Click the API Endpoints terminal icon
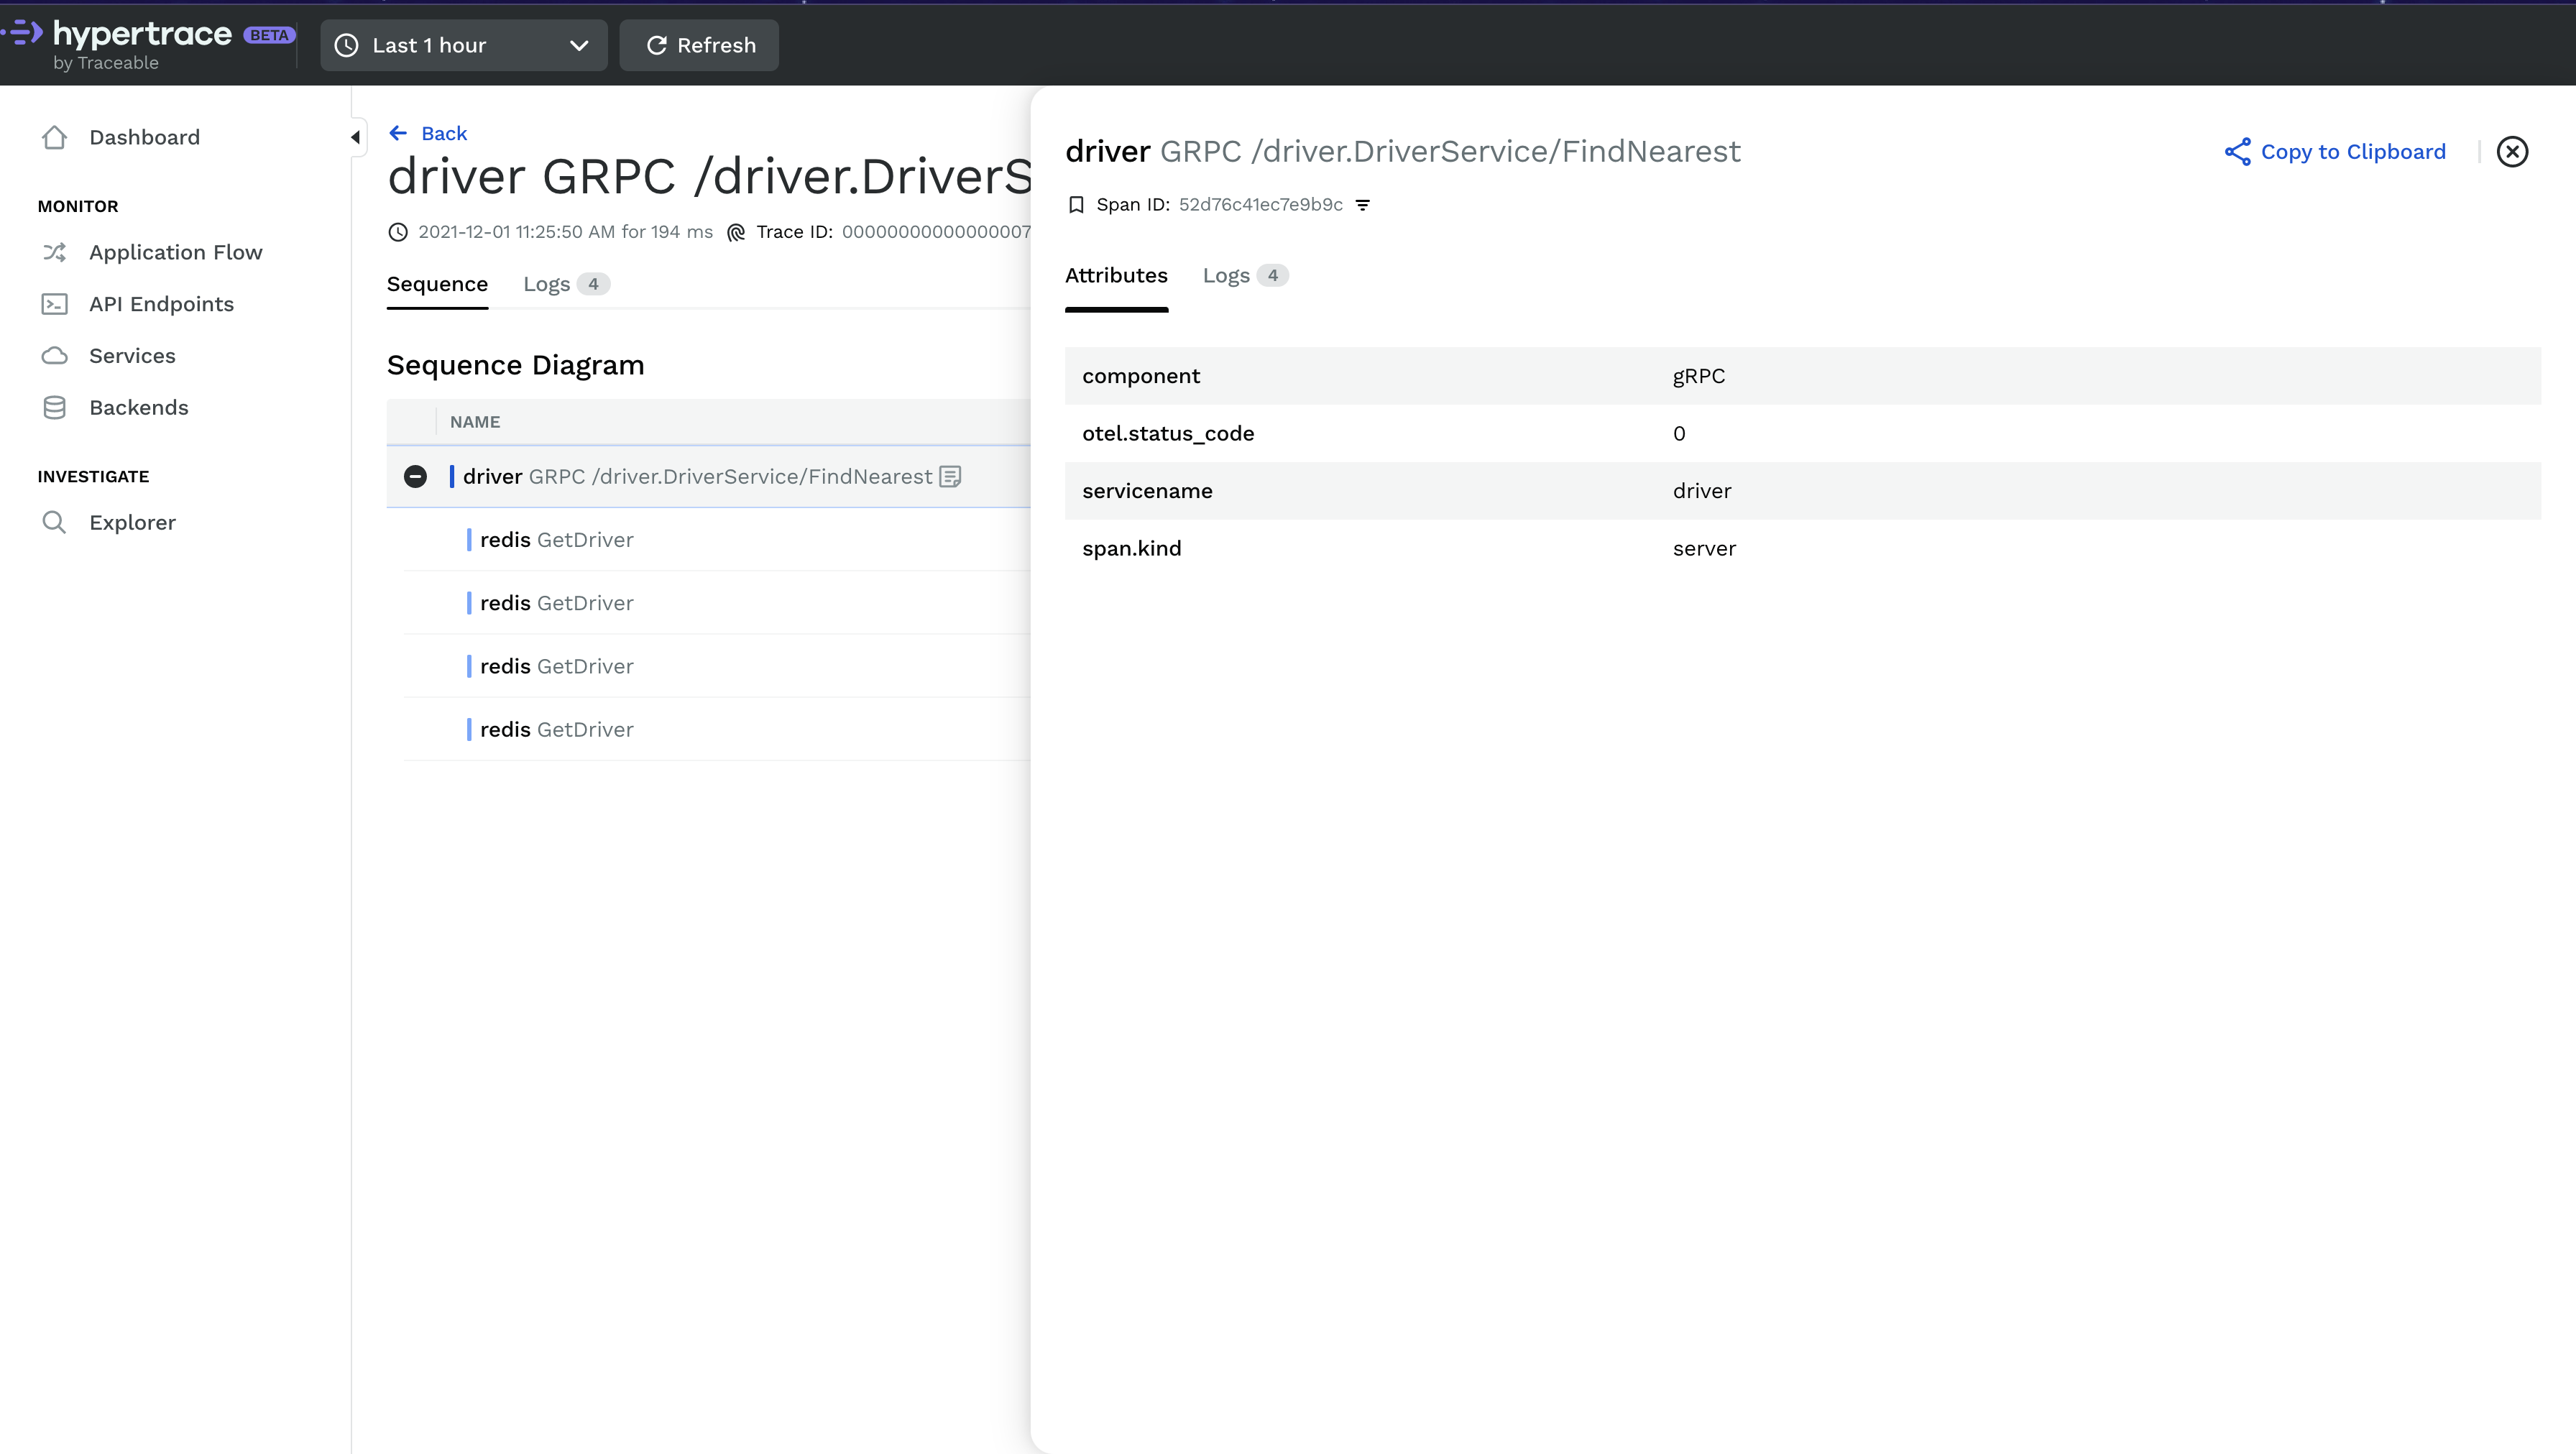The width and height of the screenshot is (2576, 1454). click(55, 304)
